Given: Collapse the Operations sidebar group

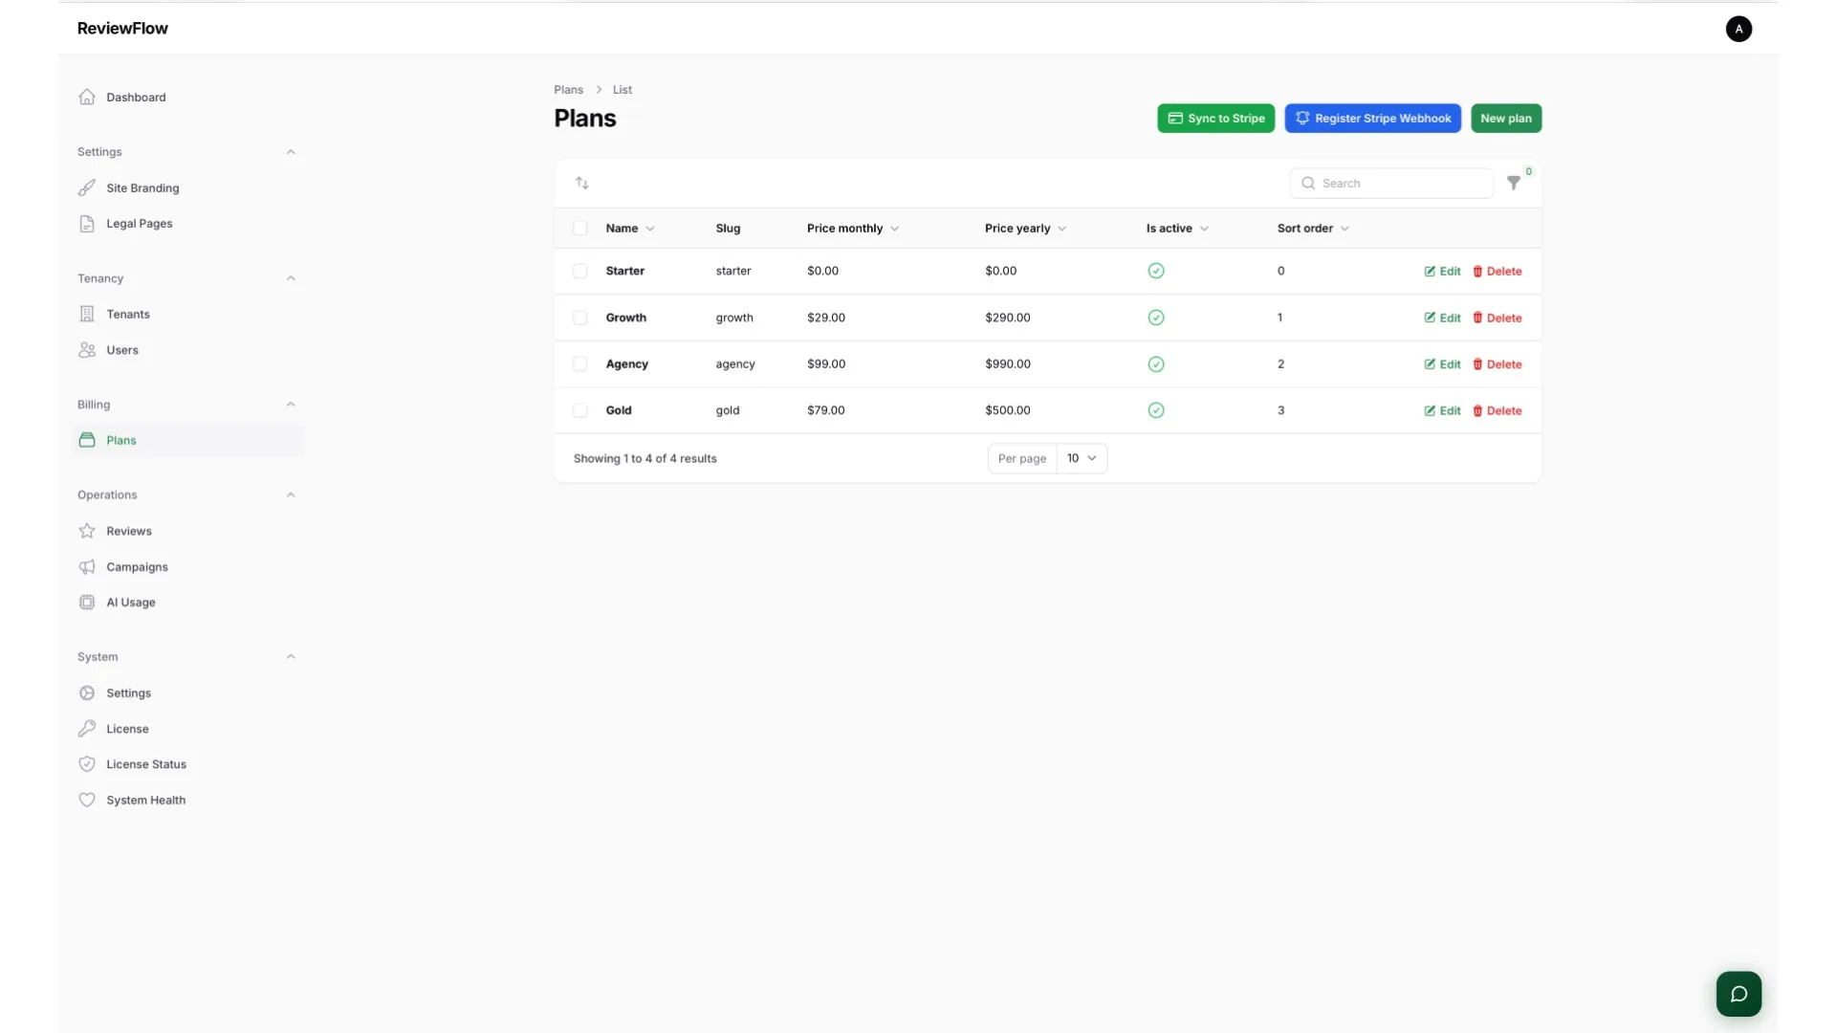Looking at the screenshot, I should [291, 495].
